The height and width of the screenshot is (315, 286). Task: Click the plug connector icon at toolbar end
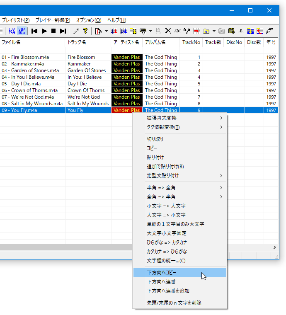pyautogui.click(x=269, y=31)
